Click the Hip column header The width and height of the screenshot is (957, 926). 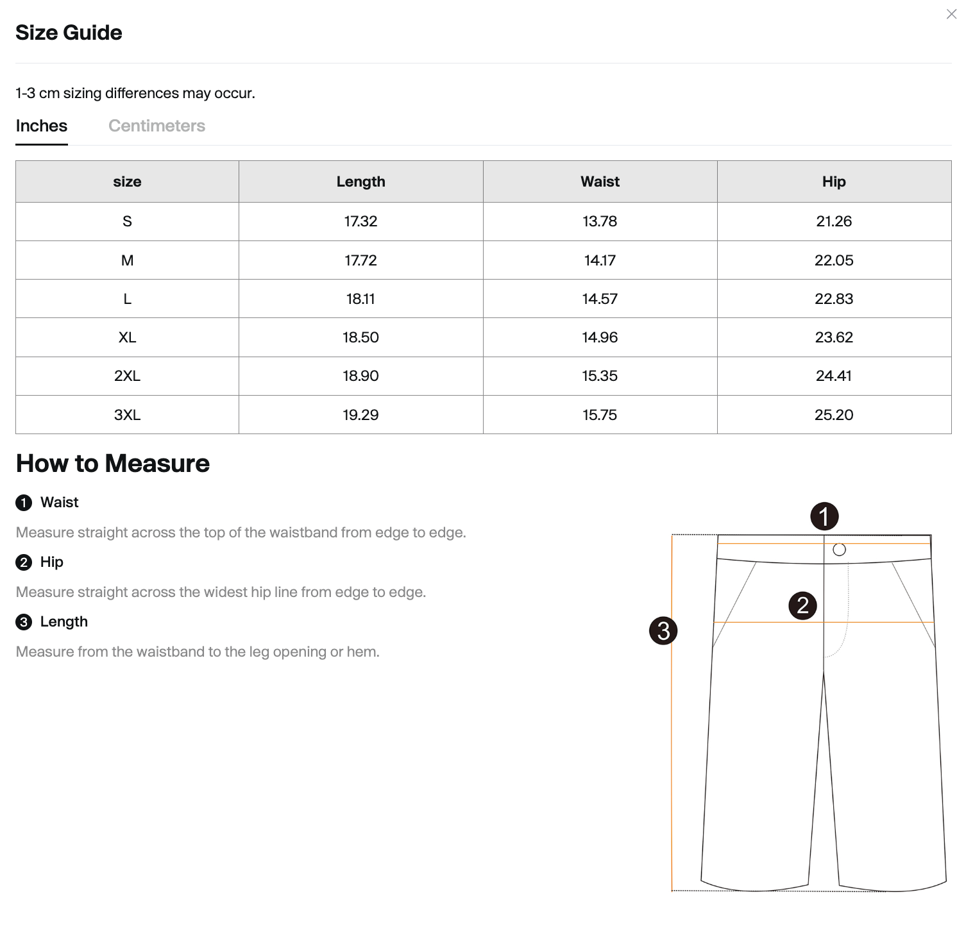coord(834,181)
